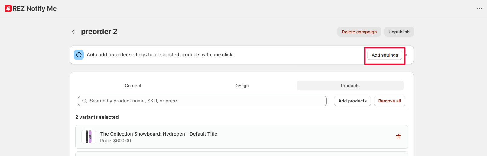Image resolution: width=487 pixels, height=156 pixels.
Task: Click the Add settings button
Action: [385, 55]
